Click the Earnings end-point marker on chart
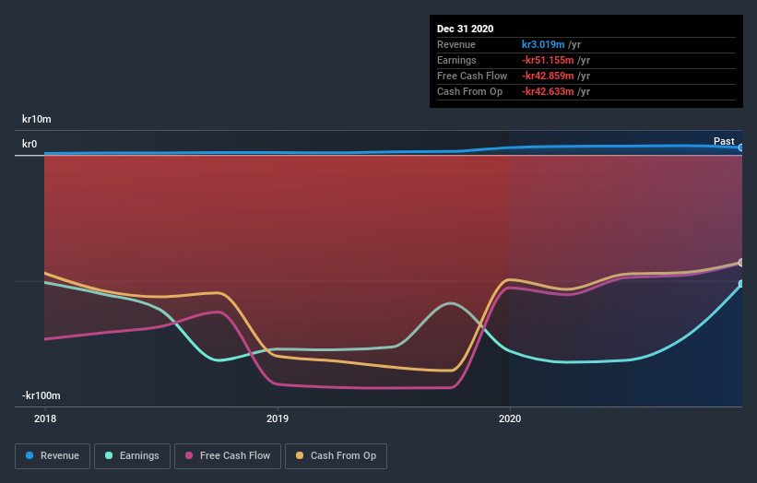Screen dimensions: 757x483 tap(740, 284)
